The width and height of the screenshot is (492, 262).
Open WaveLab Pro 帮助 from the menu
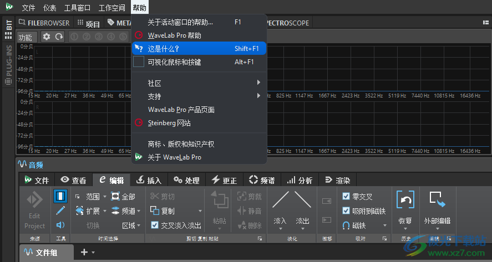[x=199, y=35]
